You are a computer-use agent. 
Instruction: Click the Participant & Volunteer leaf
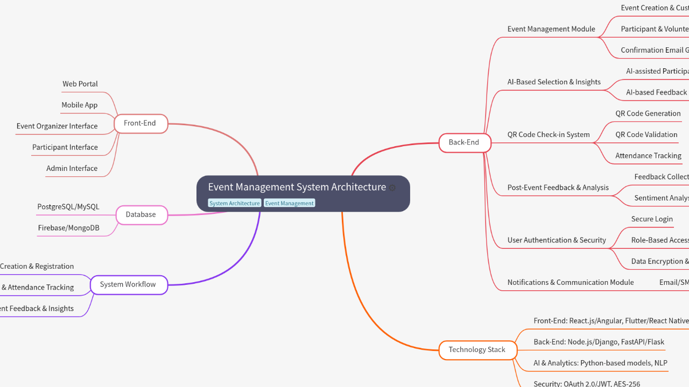[655, 29]
